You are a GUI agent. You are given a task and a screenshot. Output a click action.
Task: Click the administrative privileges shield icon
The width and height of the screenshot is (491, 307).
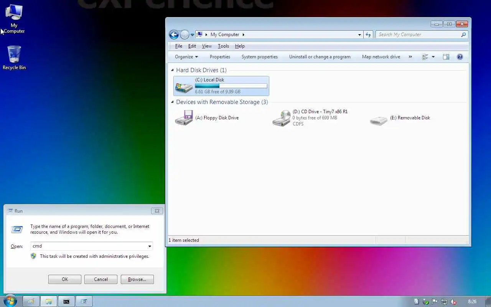[x=33, y=256]
